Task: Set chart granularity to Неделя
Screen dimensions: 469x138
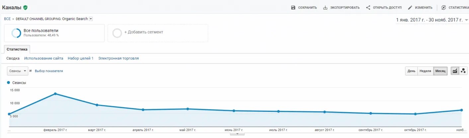Action: pos(425,71)
